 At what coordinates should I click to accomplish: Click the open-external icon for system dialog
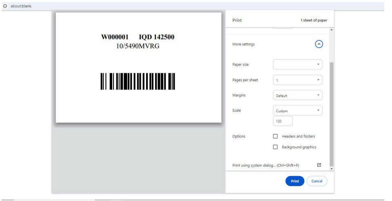[319, 165]
